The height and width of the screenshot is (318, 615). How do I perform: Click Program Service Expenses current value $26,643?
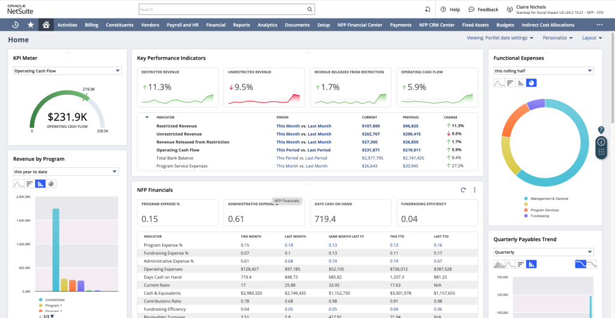point(370,165)
